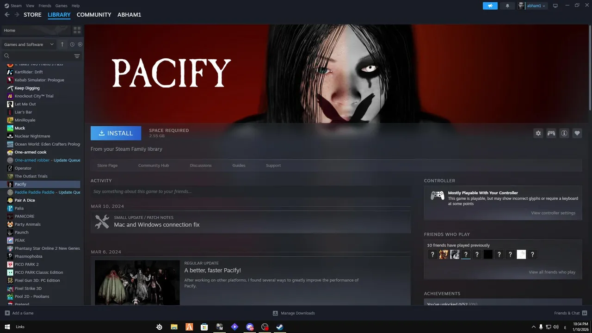Toggle the recent activity clock filter
The width and height of the screenshot is (592, 333).
point(72,44)
